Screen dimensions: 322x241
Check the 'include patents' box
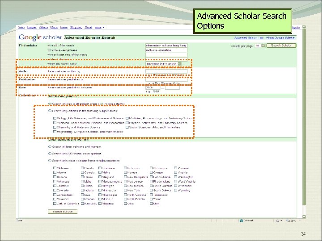click(x=102, y=104)
